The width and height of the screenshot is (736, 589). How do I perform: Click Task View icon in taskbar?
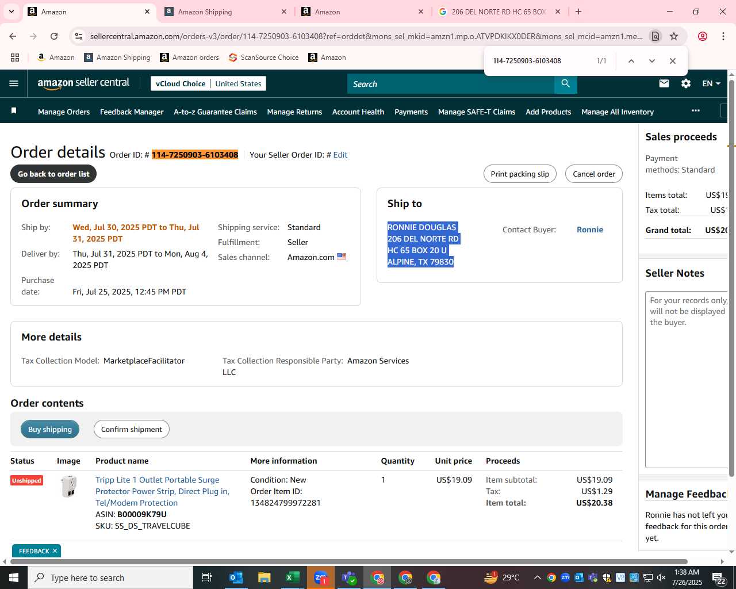pos(207,577)
